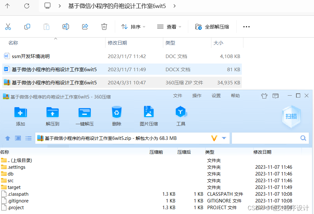
Task: Click the Rename icon in Explorer toolbar
Action: 65,27
